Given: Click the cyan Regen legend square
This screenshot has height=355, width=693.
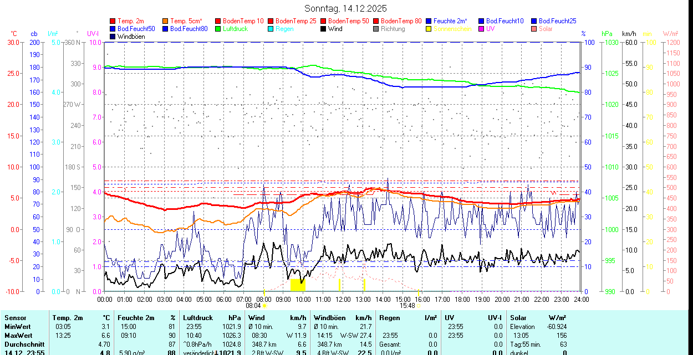Looking at the screenshot, I should pyautogui.click(x=271, y=29).
